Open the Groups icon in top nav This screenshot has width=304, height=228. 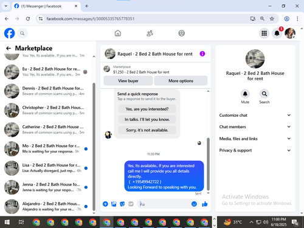click(182, 33)
